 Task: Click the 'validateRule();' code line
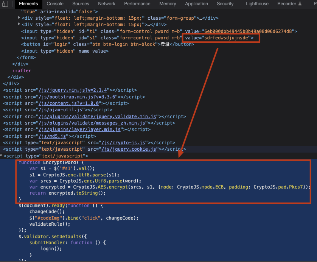tap(50, 224)
